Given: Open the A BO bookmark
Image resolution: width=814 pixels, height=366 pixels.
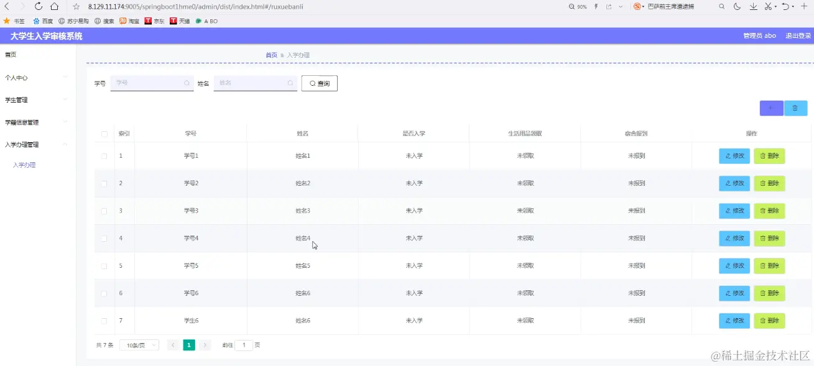Looking at the screenshot, I should (206, 21).
